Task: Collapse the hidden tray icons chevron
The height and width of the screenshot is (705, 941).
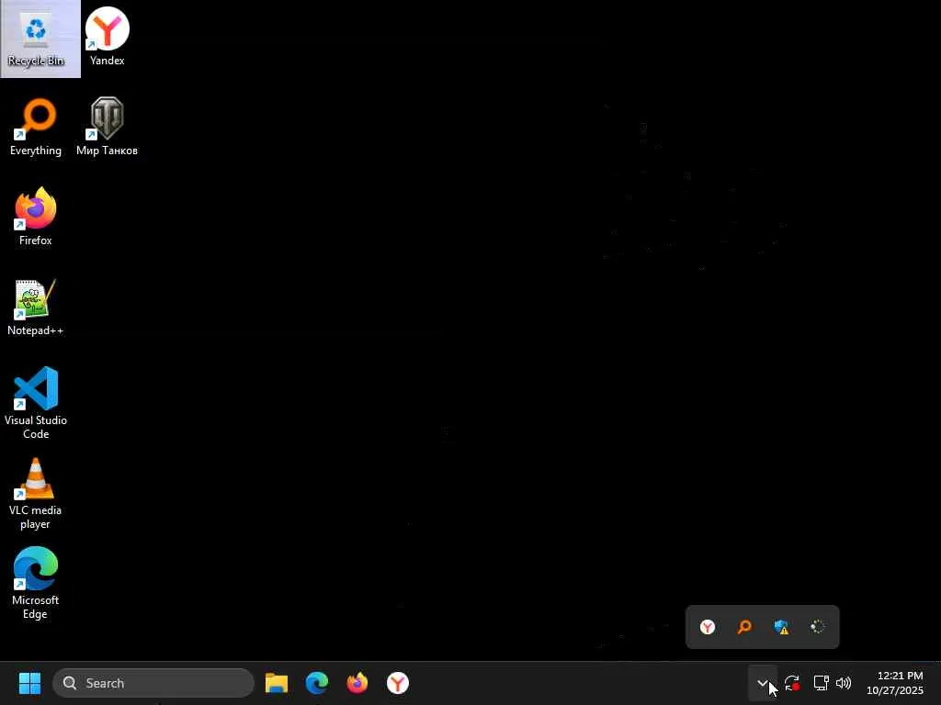Action: coord(762,683)
